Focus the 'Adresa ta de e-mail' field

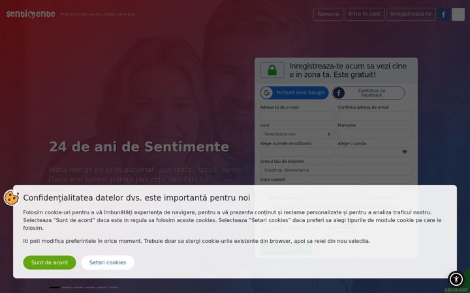(x=297, y=116)
